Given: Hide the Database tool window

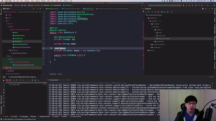Looking at the screenshot, I should tap(212, 9).
